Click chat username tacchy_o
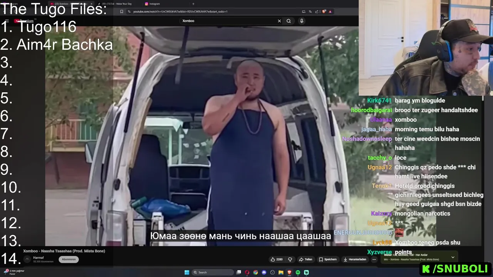This screenshot has width=493, height=277. tap(380, 158)
